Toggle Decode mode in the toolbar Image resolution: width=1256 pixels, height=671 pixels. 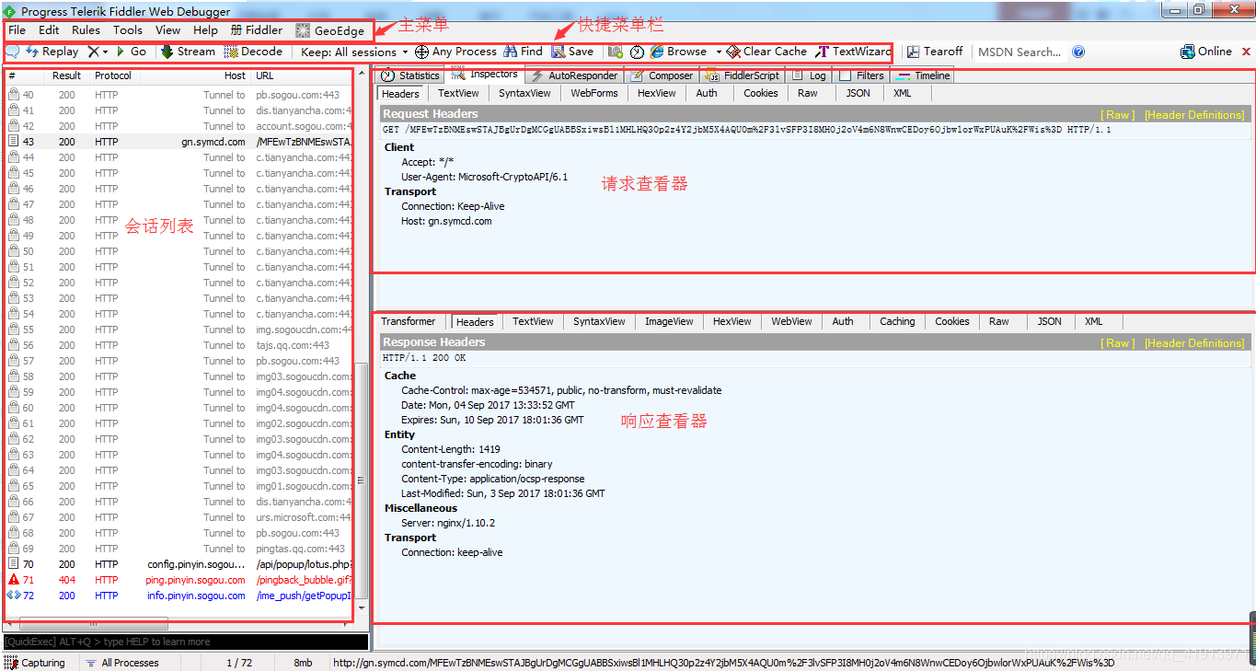253,52
